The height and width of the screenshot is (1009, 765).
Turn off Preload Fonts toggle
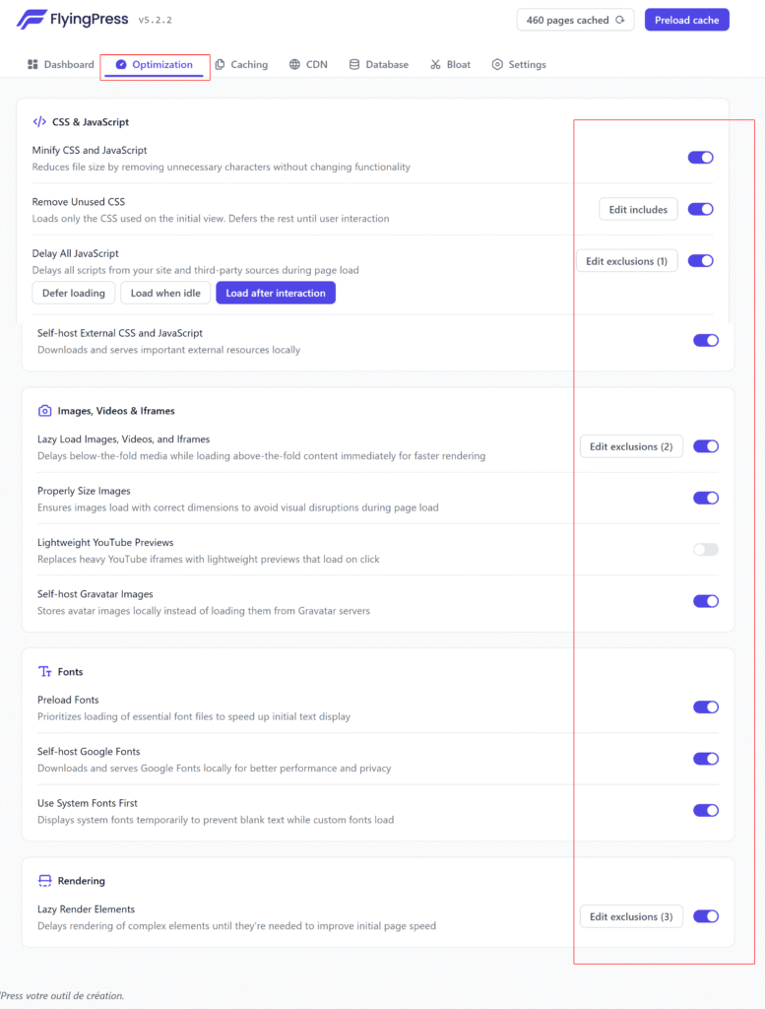coord(706,707)
